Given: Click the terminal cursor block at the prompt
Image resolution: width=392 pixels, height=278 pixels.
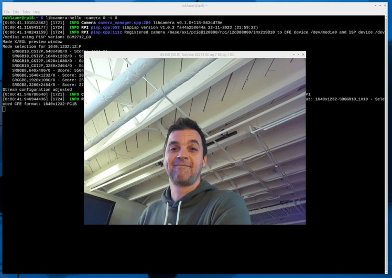Looking at the screenshot, I should (x=4, y=109).
